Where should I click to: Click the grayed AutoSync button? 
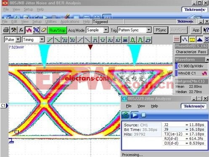(x=178, y=30)
